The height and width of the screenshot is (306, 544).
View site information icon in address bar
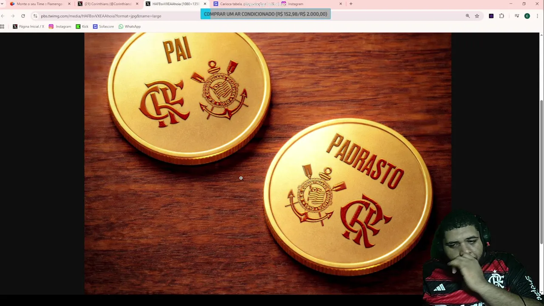click(35, 16)
